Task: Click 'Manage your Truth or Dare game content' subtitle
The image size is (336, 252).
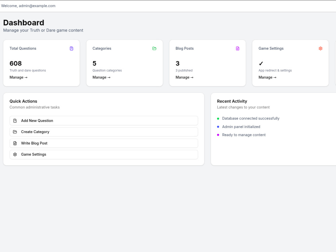Action: (x=43, y=30)
